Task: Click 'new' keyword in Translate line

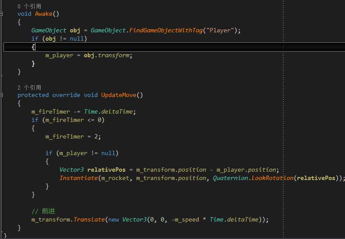Action: tap(114, 220)
